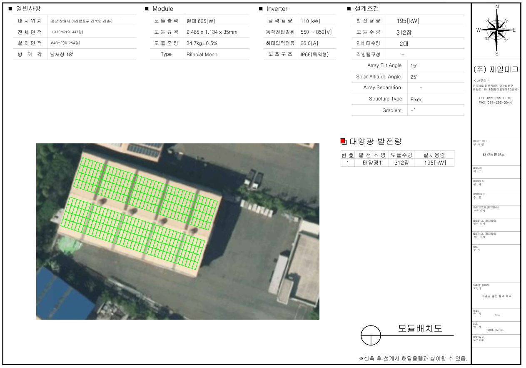
Task: Select the 110[kW] inverter rated capacity cell
Action: (x=310, y=21)
